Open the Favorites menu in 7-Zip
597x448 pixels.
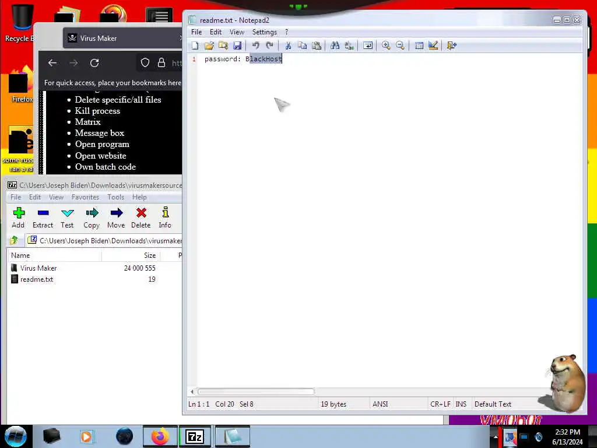(x=85, y=197)
